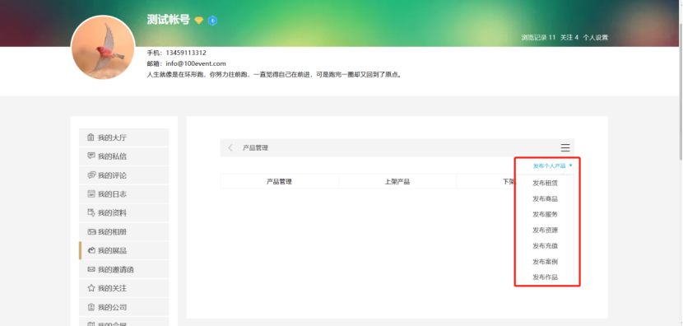This screenshot has height=326, width=683.
Task: Open 个人设置 link
Action: tap(595, 38)
